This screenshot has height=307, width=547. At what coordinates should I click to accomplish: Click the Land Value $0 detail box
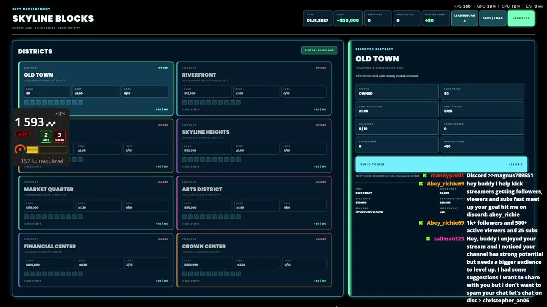coord(482,92)
